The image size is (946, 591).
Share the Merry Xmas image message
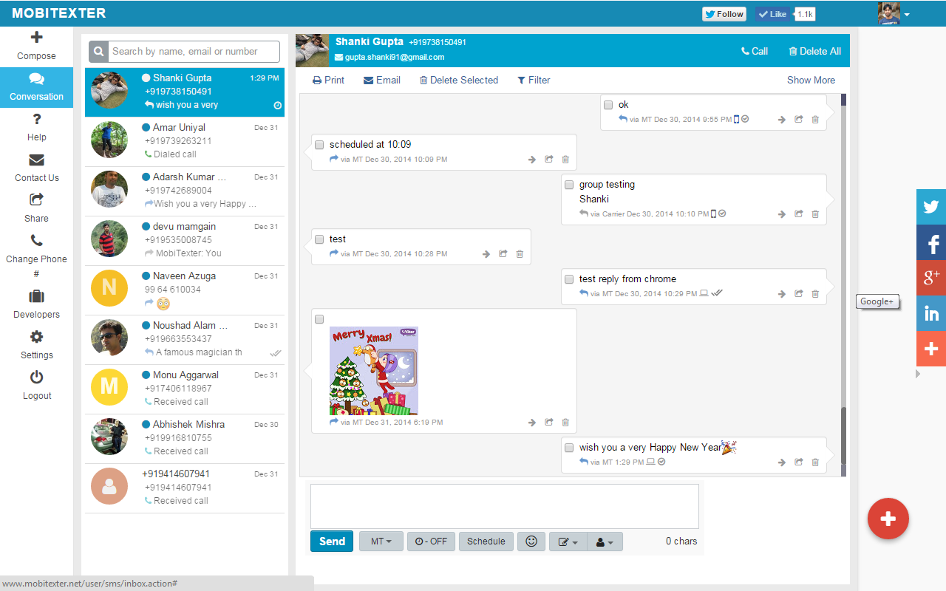[x=549, y=423]
